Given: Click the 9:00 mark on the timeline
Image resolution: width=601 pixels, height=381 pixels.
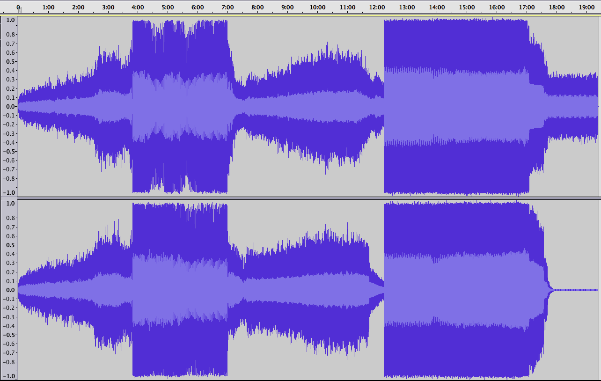Looking at the screenshot, I should coord(287,7).
